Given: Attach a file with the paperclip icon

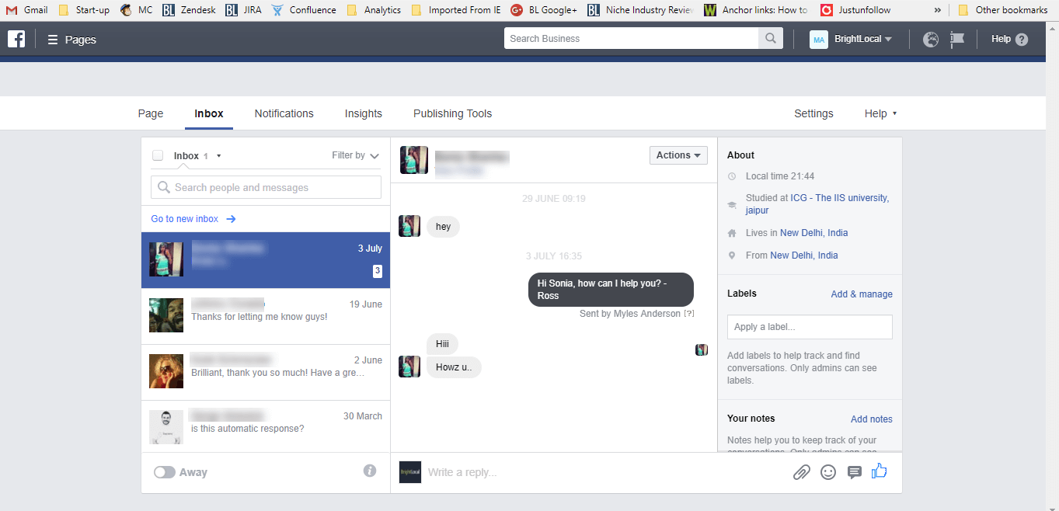Looking at the screenshot, I should coord(802,471).
